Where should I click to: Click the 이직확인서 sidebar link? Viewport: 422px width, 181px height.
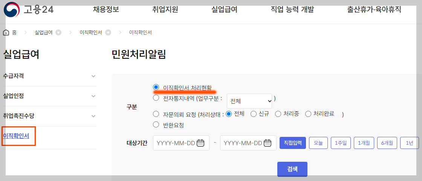coord(16,136)
